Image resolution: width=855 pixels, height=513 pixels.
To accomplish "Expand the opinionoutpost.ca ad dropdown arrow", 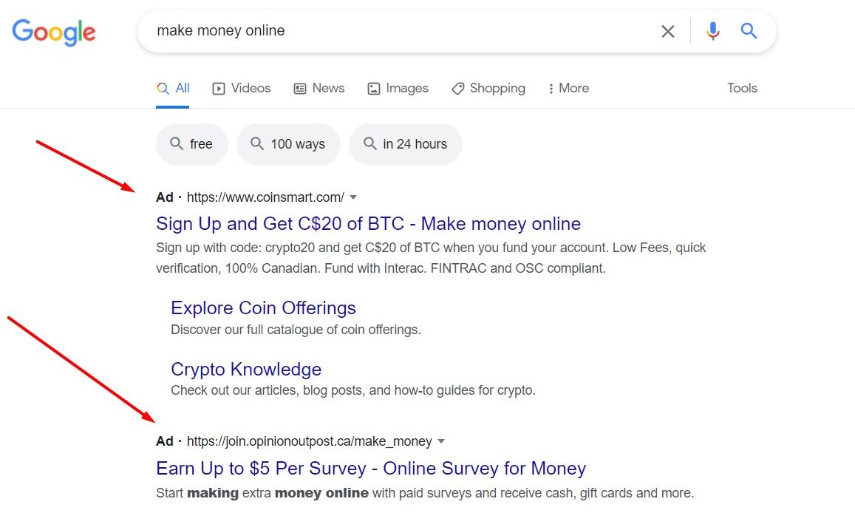I will (441, 441).
